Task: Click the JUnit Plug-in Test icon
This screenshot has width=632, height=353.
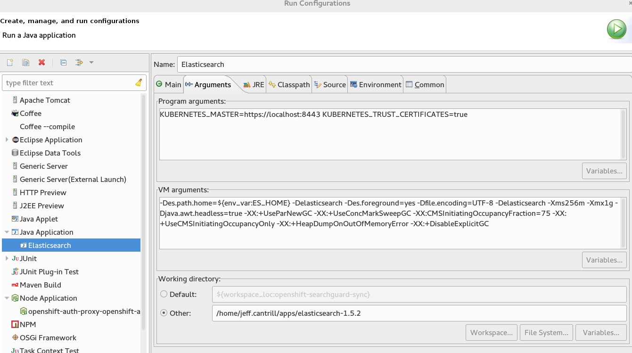Action: click(x=15, y=271)
